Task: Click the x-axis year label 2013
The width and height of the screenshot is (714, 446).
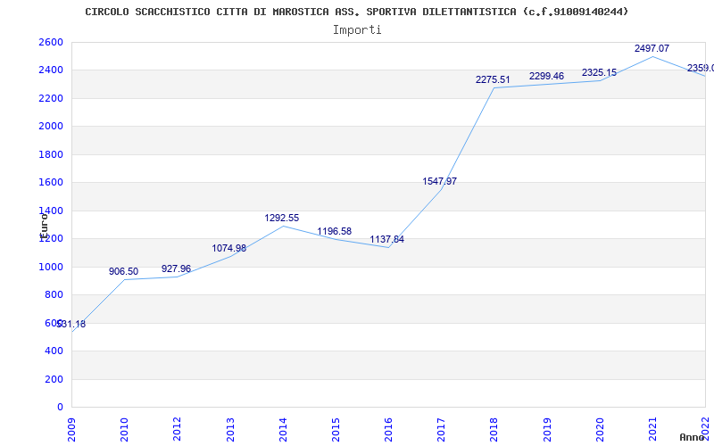Action: pyautogui.click(x=230, y=430)
